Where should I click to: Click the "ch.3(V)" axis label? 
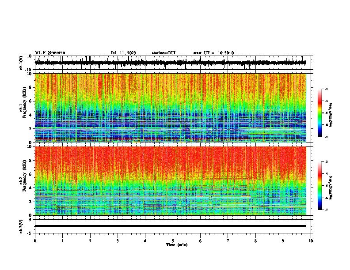tap(21, 226)
